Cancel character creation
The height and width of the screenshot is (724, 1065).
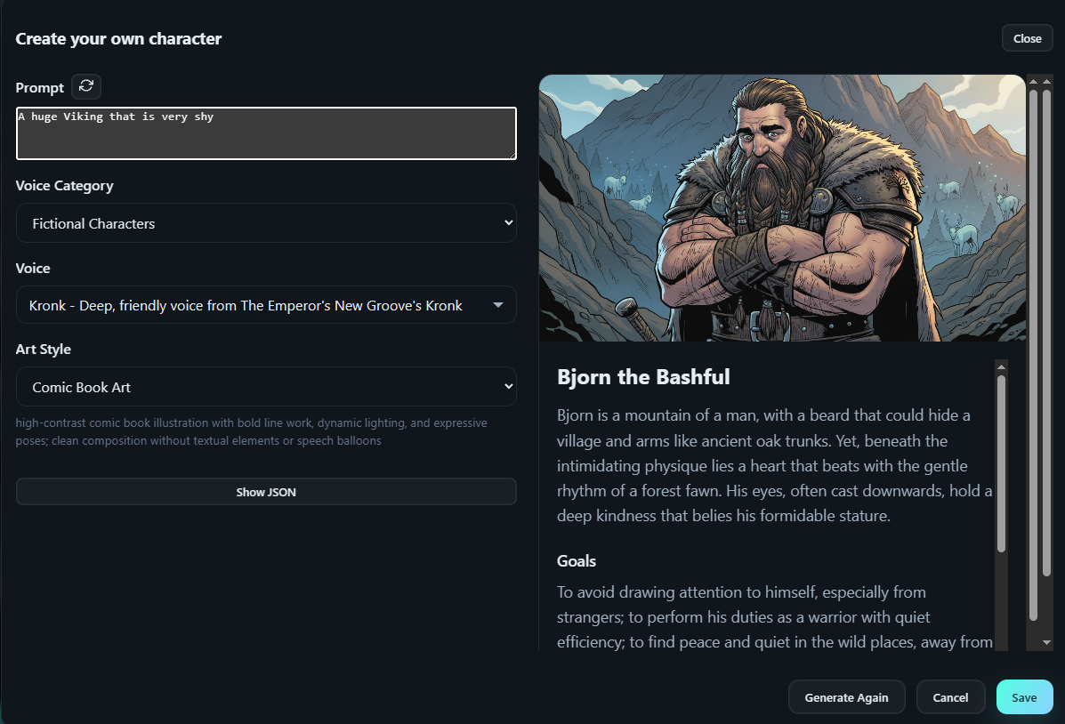coord(950,697)
